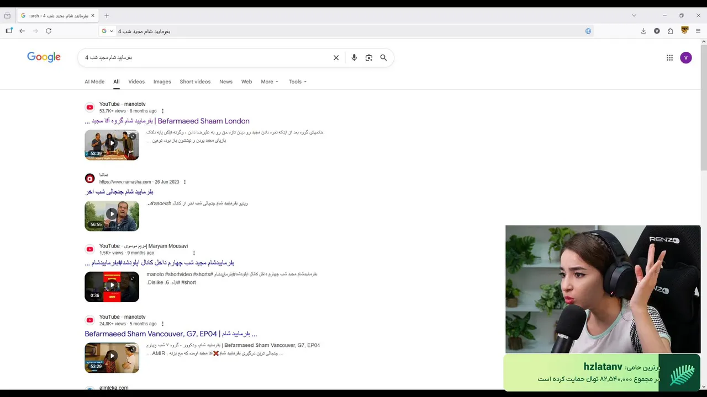Open the browser extensions puzzle icon
This screenshot has width=707, height=397.
(671, 31)
